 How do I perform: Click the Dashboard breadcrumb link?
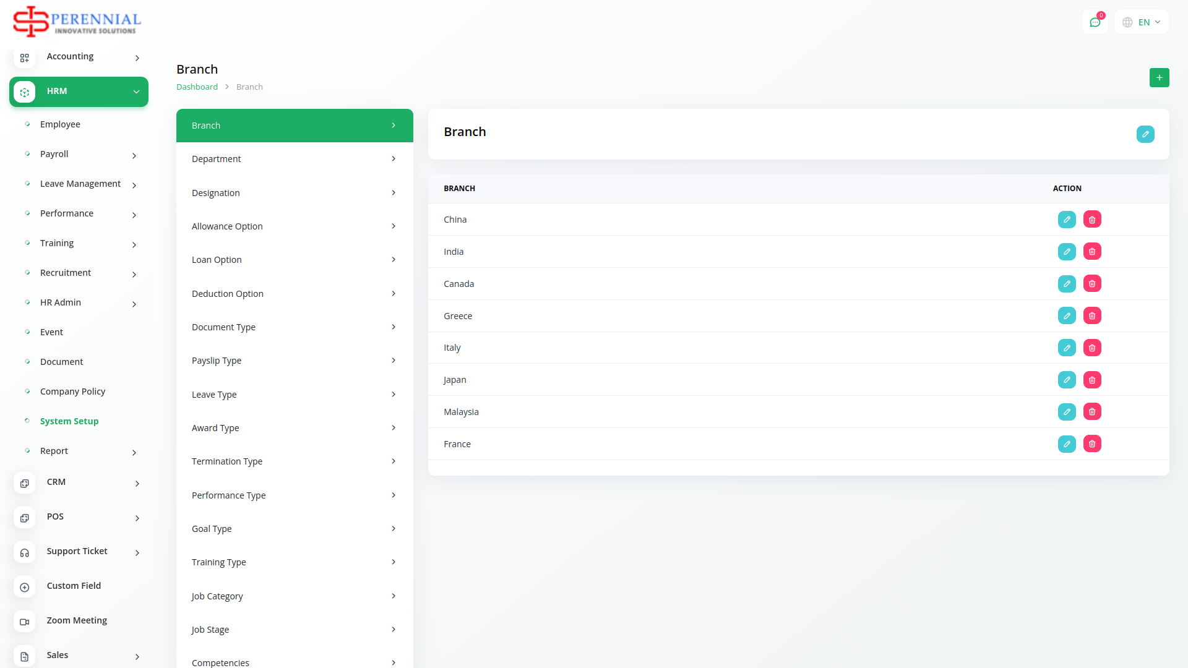197,87
